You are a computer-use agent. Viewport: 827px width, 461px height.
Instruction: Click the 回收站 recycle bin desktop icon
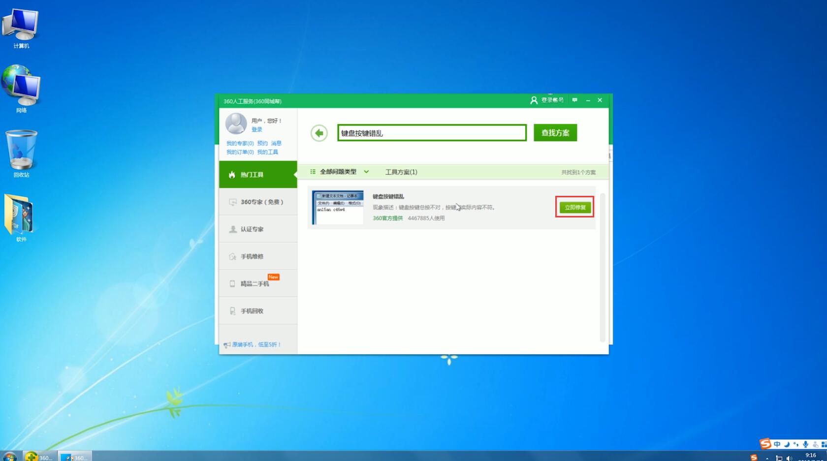(x=21, y=154)
